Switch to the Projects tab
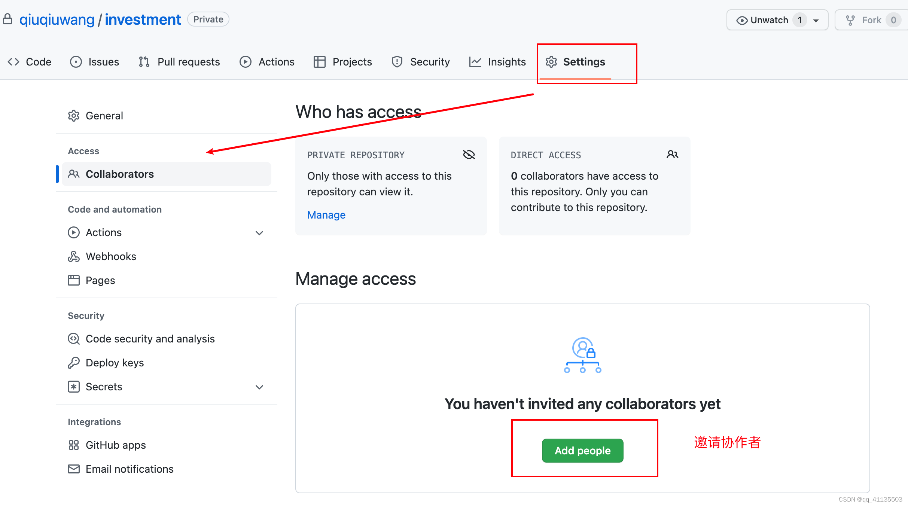Viewport: 908px width, 506px height. 343,62
